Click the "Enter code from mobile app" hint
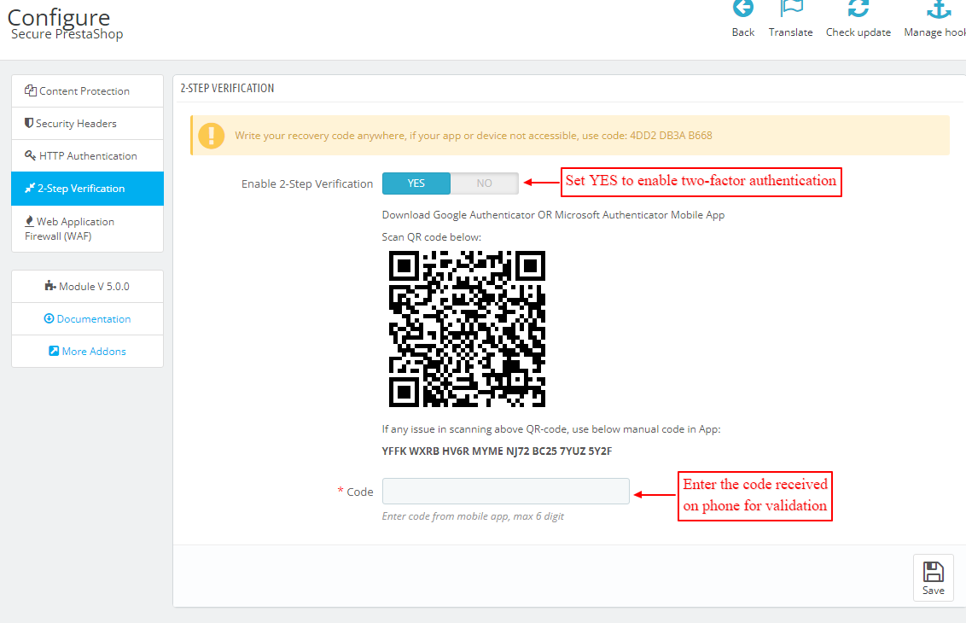 point(473,516)
